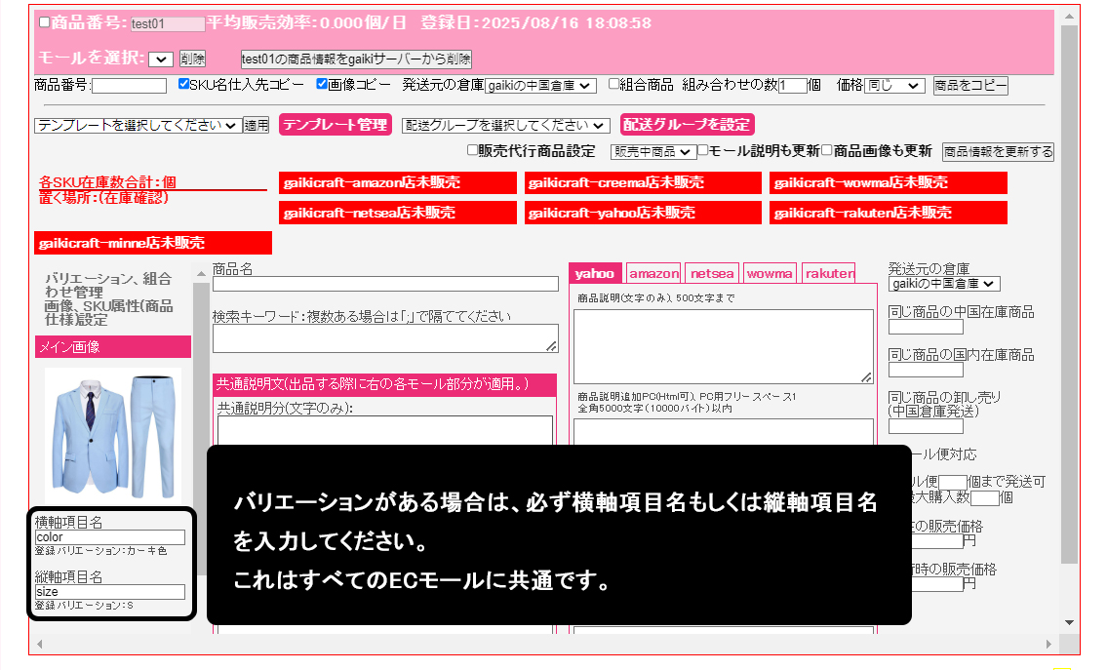Select the netsea tab
The width and height of the screenshot is (1107, 670).
pyautogui.click(x=712, y=274)
